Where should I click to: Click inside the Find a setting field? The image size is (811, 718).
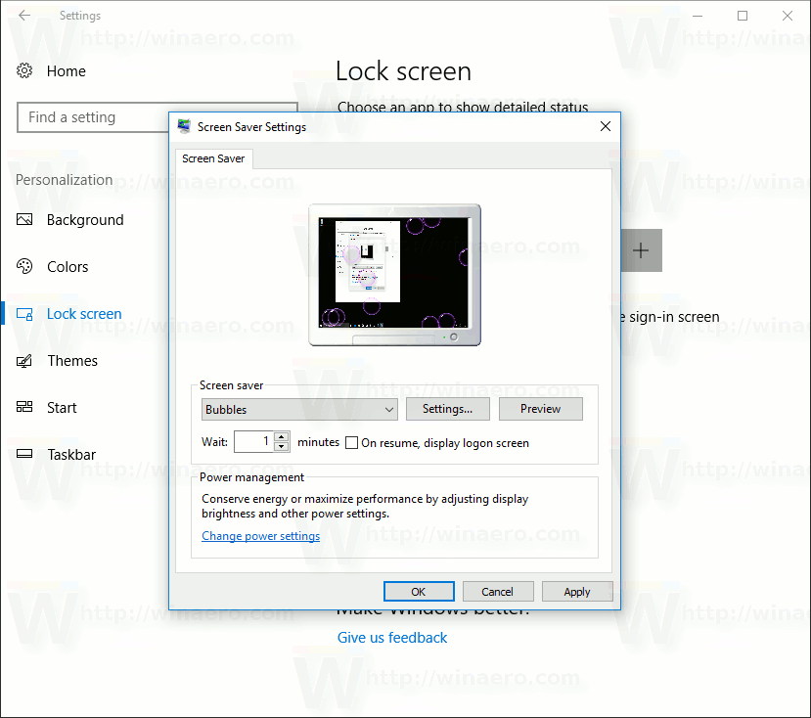click(93, 116)
